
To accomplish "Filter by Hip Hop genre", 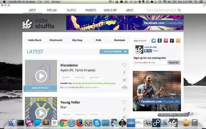I will coord(77,40).
